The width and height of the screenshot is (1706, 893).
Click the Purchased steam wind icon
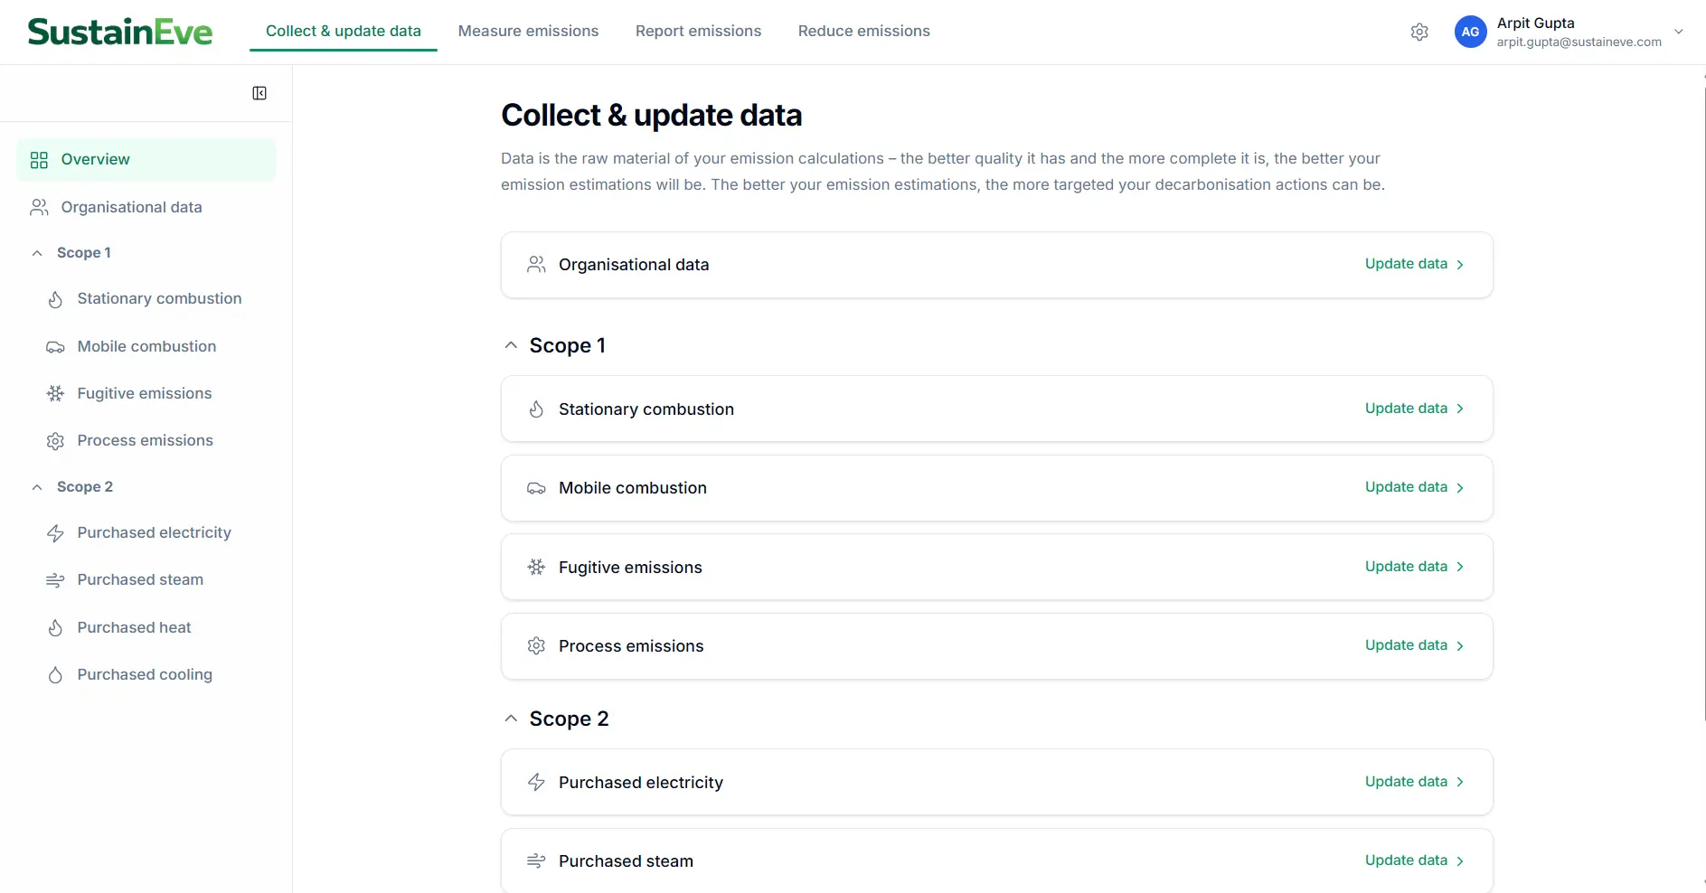point(55,580)
